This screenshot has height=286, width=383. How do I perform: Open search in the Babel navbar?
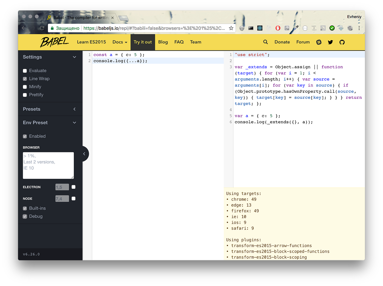[265, 42]
